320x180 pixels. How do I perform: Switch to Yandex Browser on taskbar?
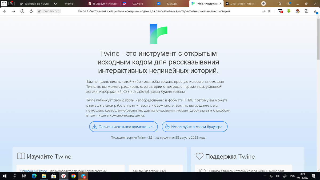pos(64,176)
